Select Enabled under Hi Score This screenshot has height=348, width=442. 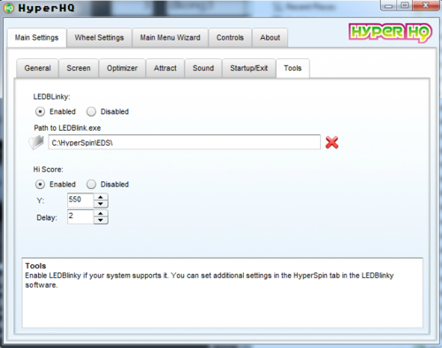(40, 185)
